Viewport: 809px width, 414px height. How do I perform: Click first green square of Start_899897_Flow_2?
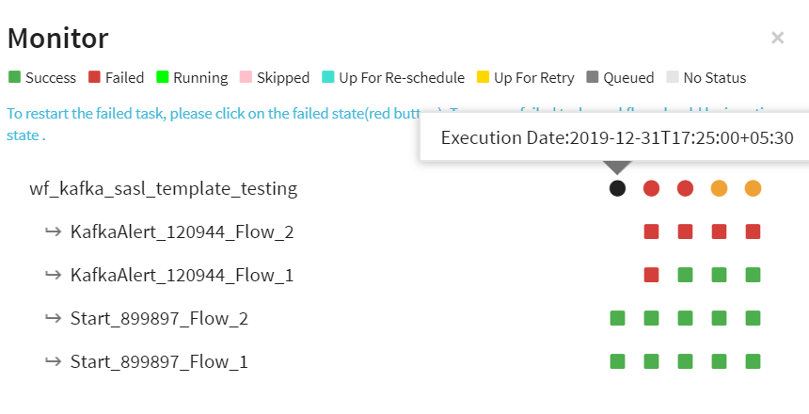coord(617,318)
